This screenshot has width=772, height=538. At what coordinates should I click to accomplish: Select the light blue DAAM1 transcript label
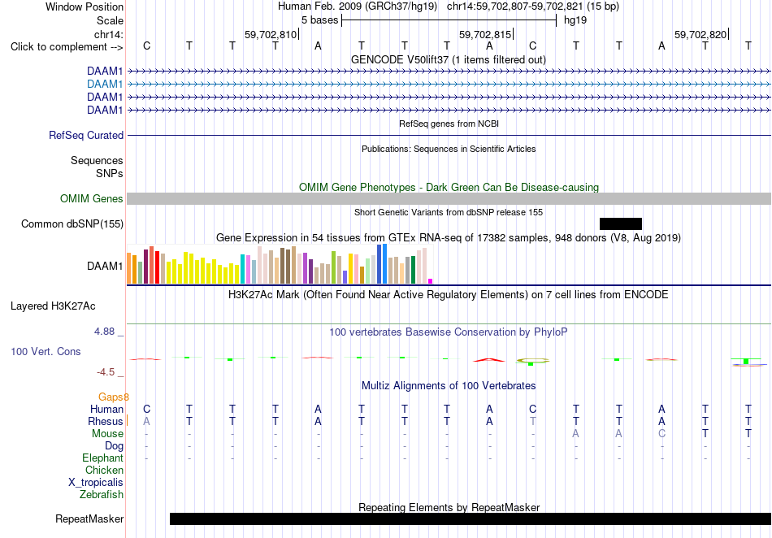pyautogui.click(x=105, y=85)
